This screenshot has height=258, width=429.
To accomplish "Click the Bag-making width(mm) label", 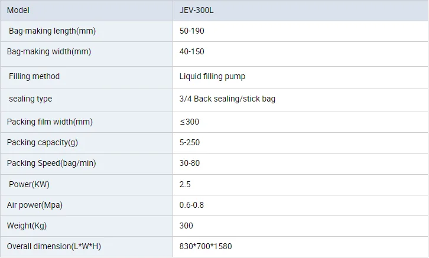I will pyautogui.click(x=49, y=51).
